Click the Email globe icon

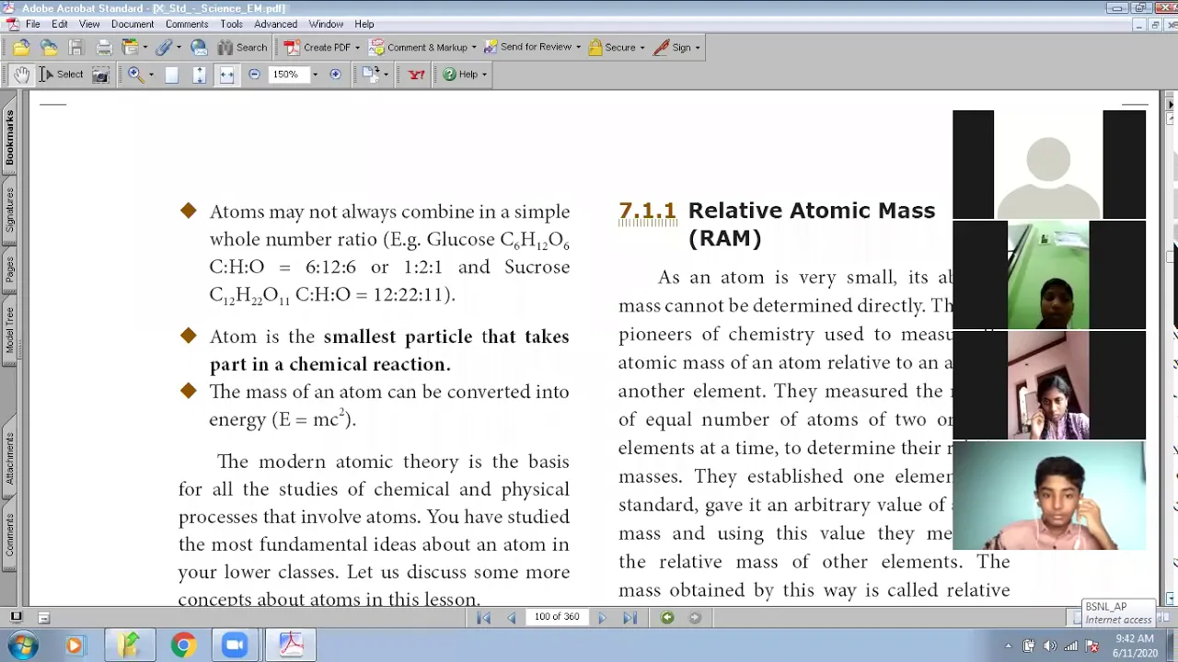pyautogui.click(x=199, y=47)
